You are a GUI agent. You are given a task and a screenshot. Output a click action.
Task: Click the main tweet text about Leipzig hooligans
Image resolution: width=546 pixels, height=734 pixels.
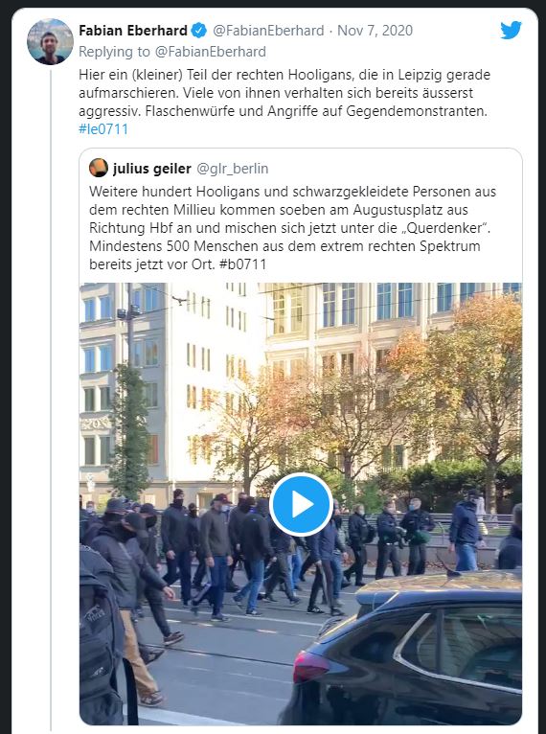tap(284, 102)
